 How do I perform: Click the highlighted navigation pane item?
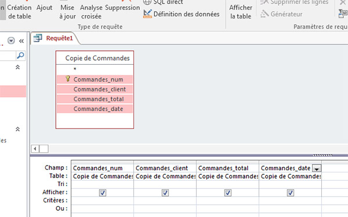click(x=13, y=91)
